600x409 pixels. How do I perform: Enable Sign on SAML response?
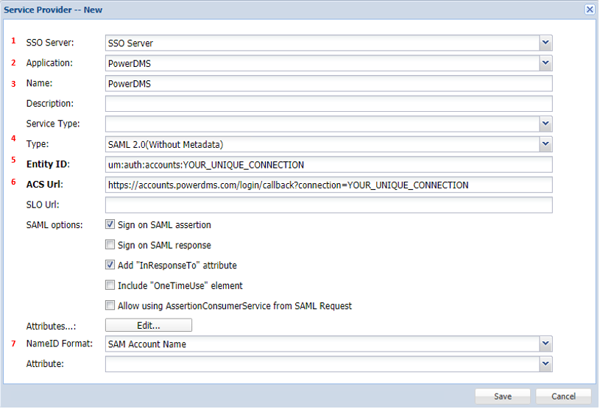tap(110, 245)
